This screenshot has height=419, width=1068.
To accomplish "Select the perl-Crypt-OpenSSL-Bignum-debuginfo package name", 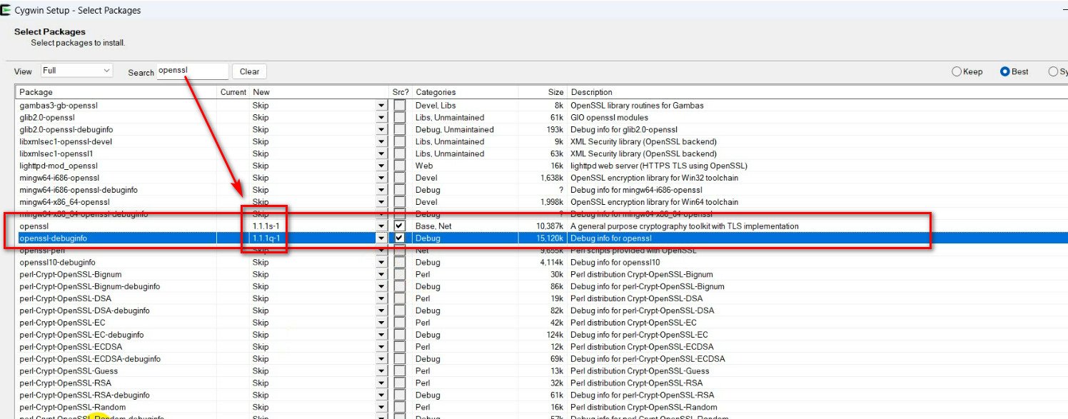I will pyautogui.click(x=90, y=286).
